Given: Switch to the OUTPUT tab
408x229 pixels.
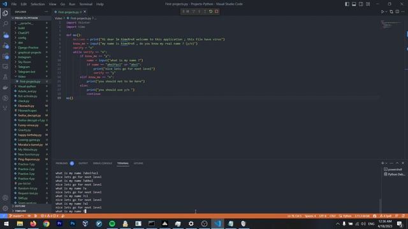Looking at the screenshot, I should 84,163.
